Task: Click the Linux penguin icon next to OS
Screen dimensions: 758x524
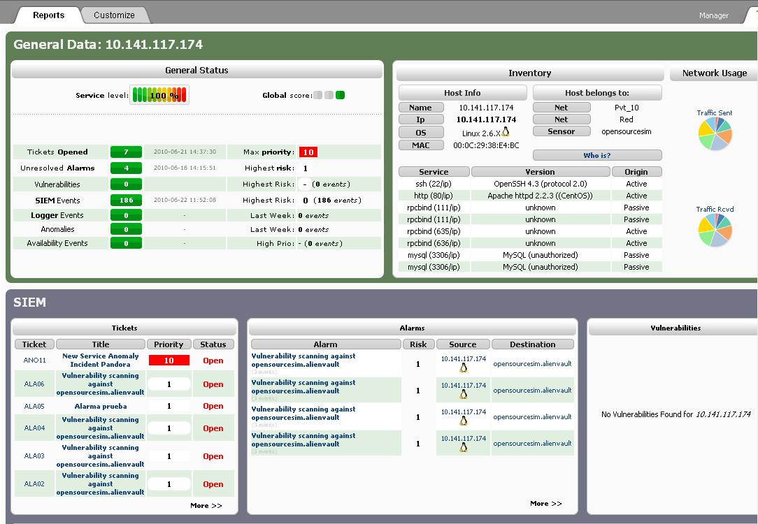Action: 506,132
